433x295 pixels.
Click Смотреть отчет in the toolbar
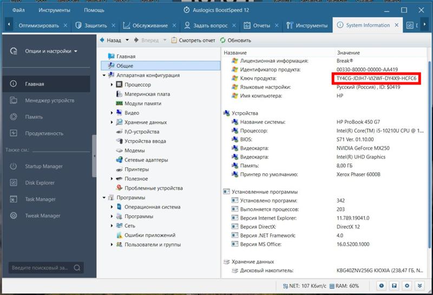[x=193, y=41]
